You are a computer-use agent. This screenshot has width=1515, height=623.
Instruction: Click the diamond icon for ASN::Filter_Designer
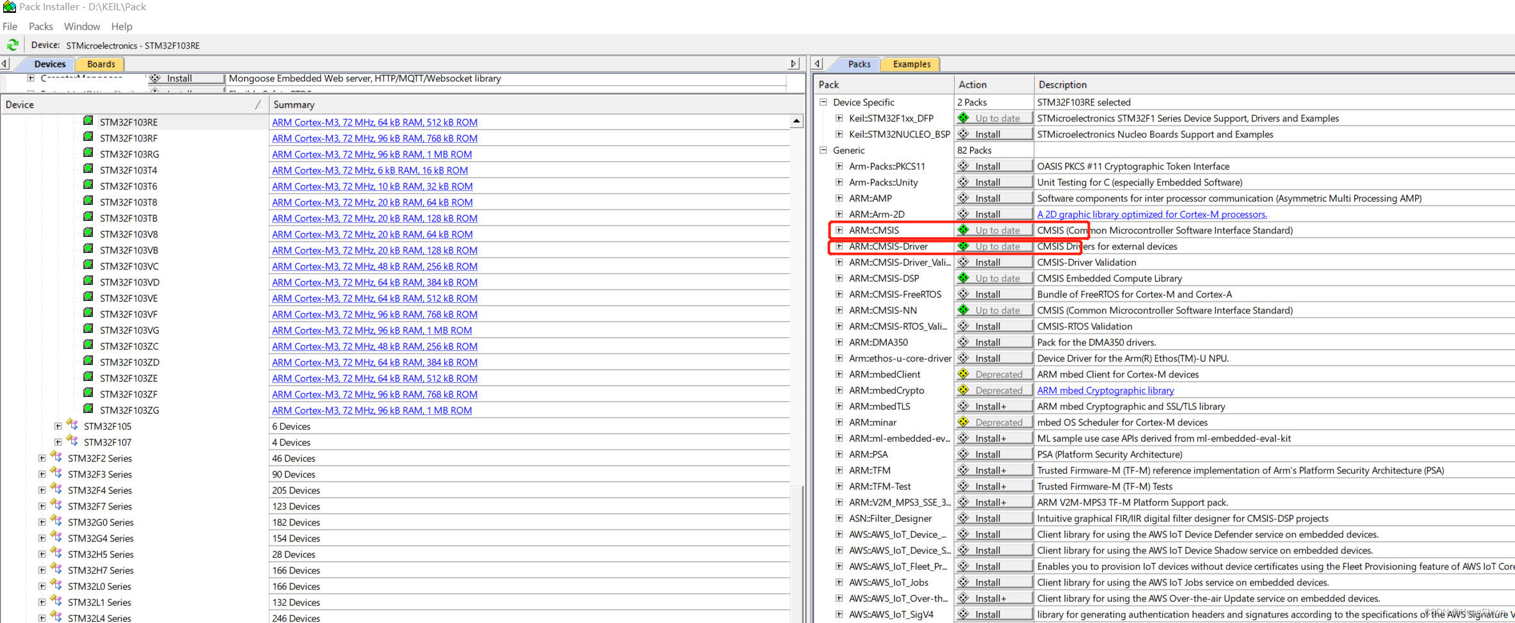(x=964, y=518)
